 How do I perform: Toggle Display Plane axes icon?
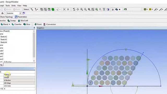(113, 9)
